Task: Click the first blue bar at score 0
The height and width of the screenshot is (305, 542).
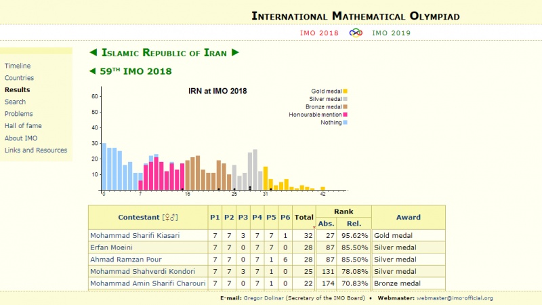Action: (x=104, y=167)
